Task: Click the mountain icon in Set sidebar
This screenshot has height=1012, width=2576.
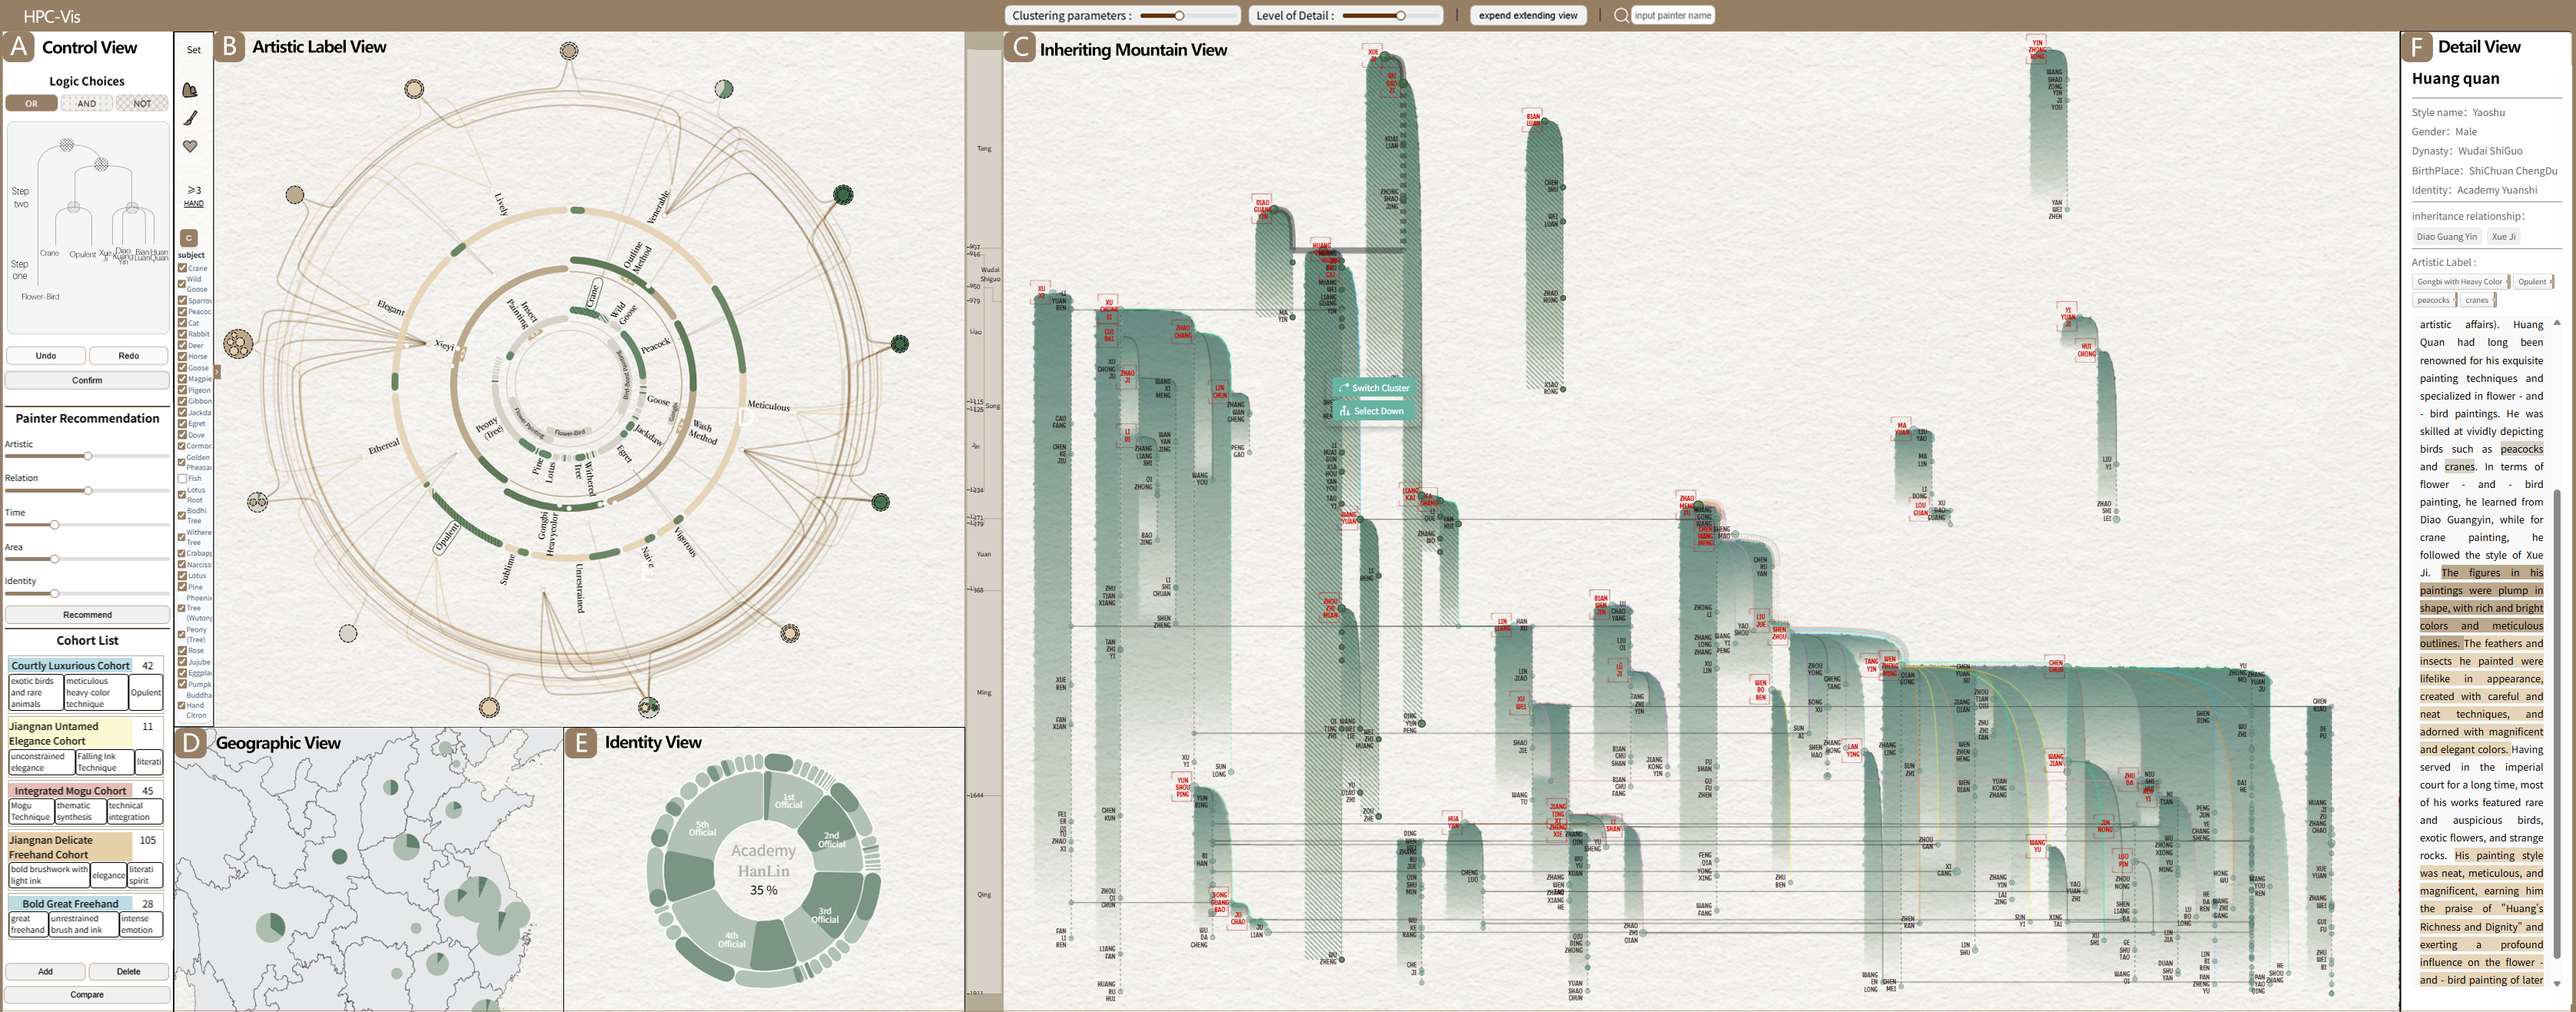Action: point(190,90)
